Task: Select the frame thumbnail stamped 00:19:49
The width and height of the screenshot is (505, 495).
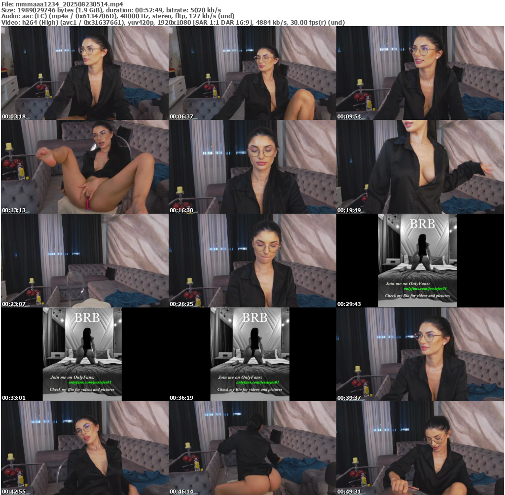Action: tap(420, 167)
